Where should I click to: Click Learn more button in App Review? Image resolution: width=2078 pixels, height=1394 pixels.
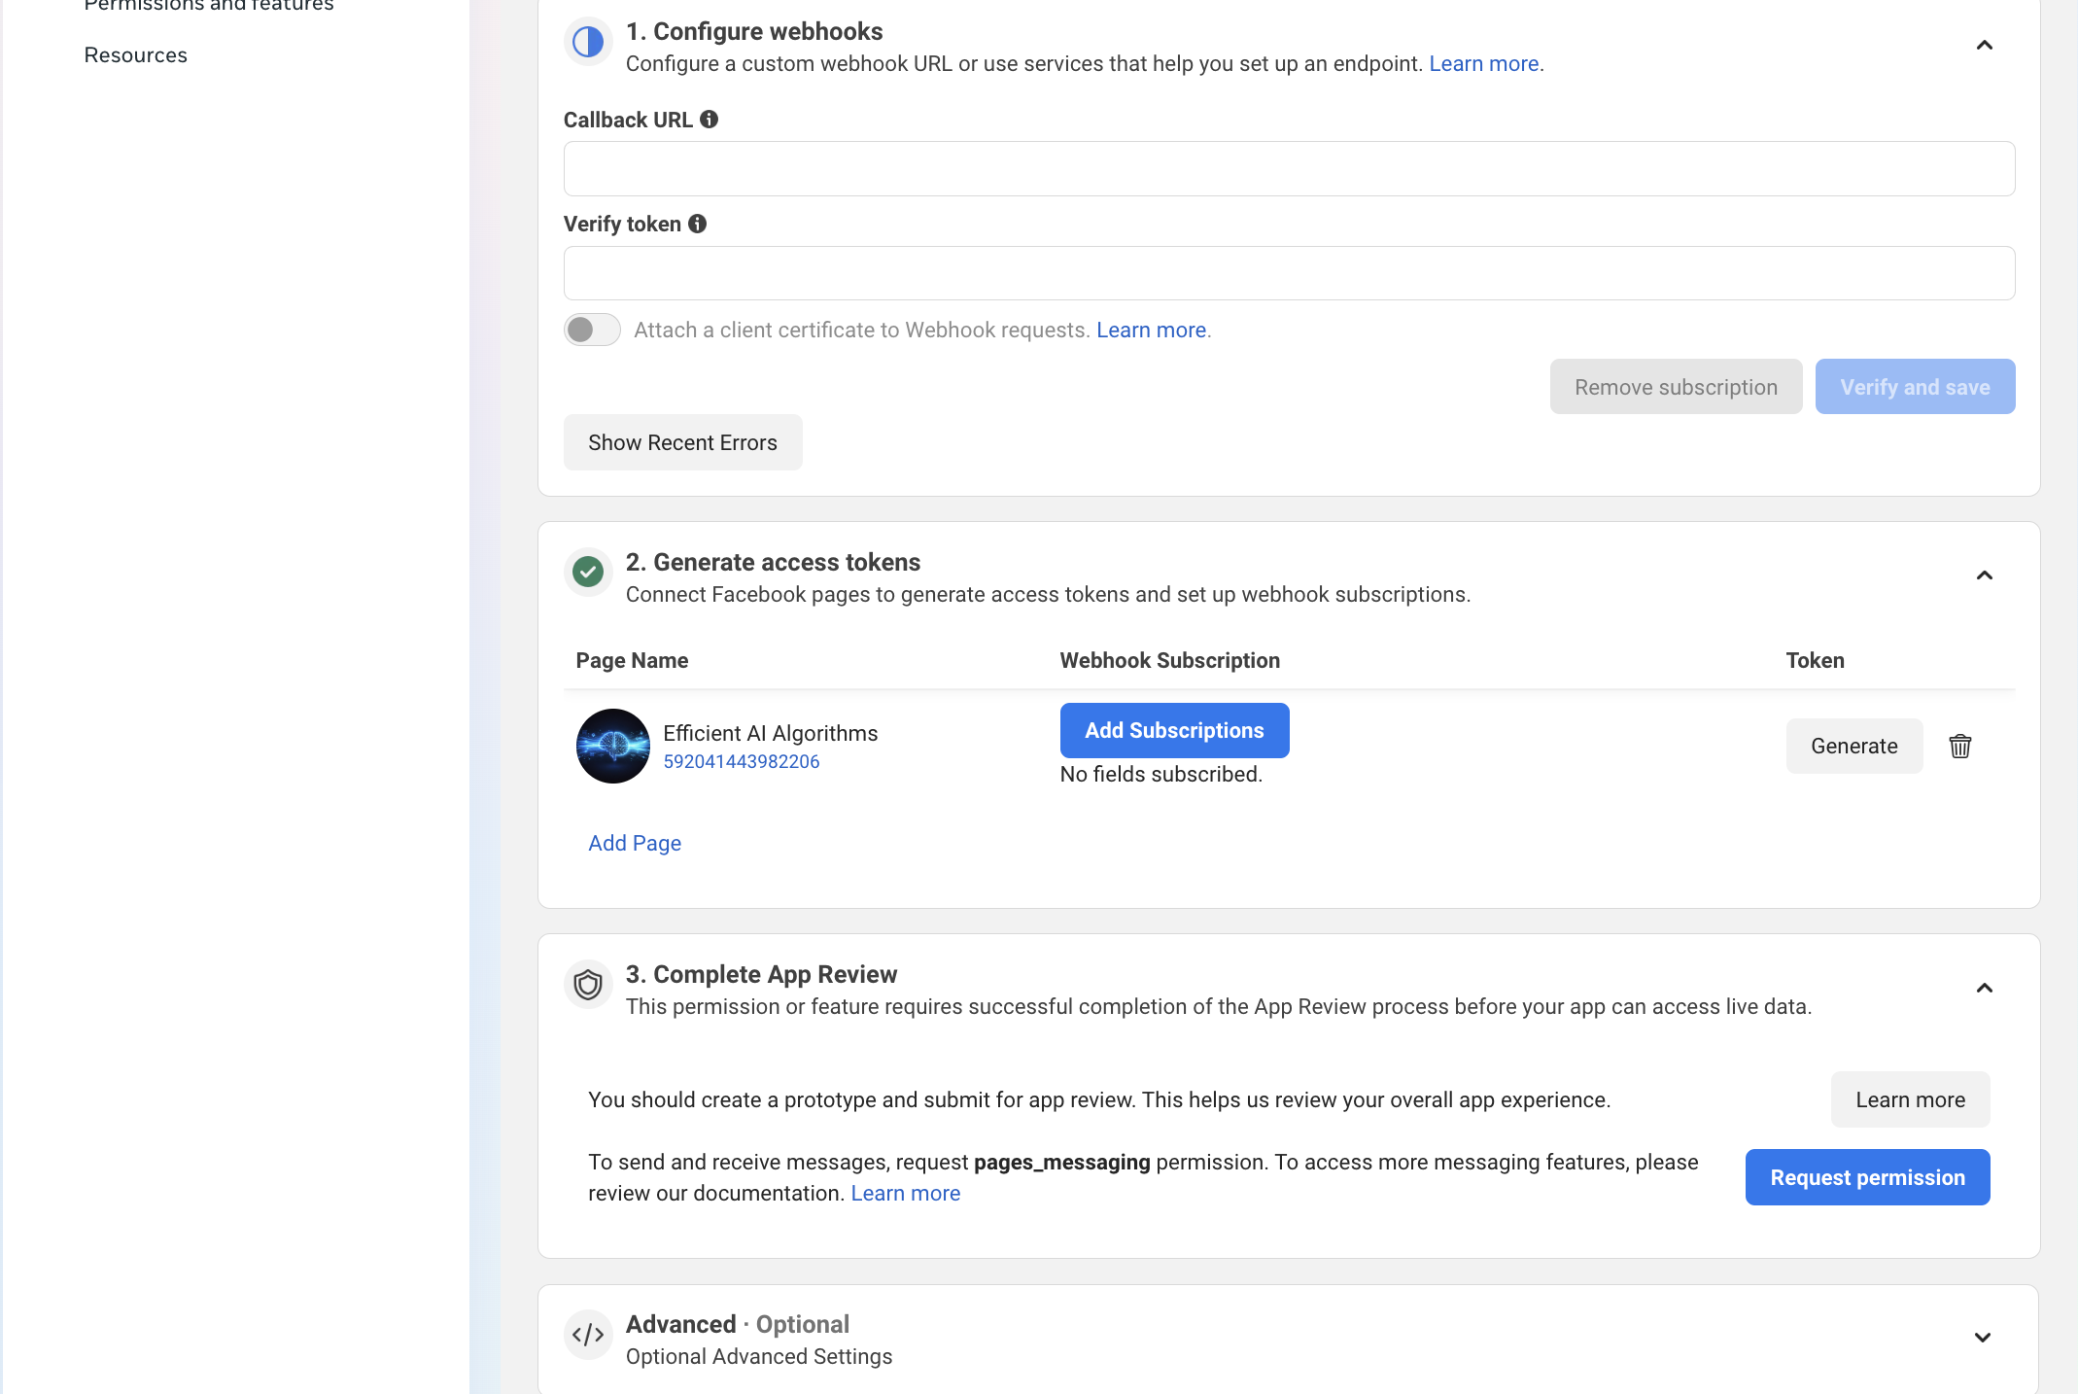point(1910,1099)
